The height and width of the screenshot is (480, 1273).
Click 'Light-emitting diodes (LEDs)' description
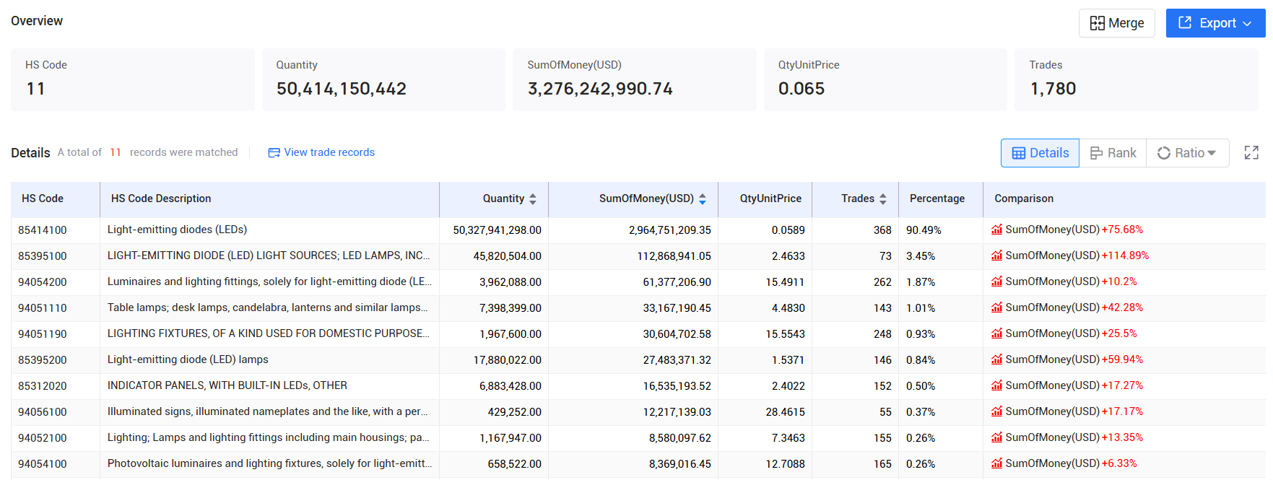tap(177, 230)
